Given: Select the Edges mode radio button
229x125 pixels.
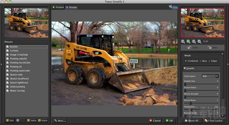Looking at the screenshot, I should click(x=209, y=61).
